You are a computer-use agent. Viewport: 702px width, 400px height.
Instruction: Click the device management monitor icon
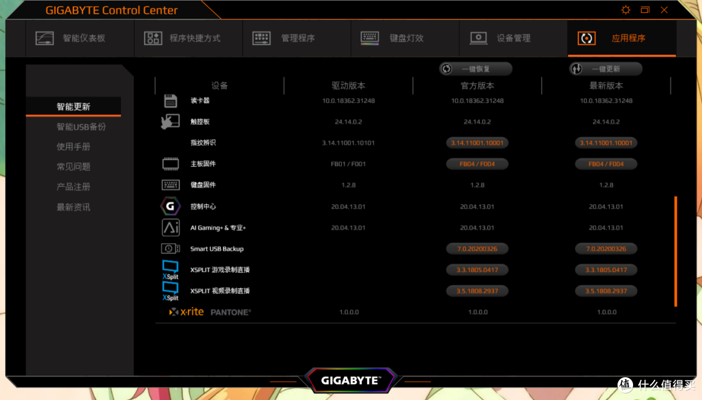(478, 38)
